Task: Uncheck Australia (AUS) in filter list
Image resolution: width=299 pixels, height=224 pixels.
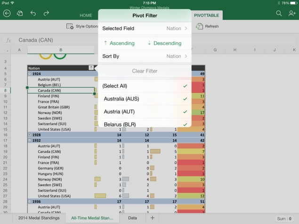Action: (145, 99)
